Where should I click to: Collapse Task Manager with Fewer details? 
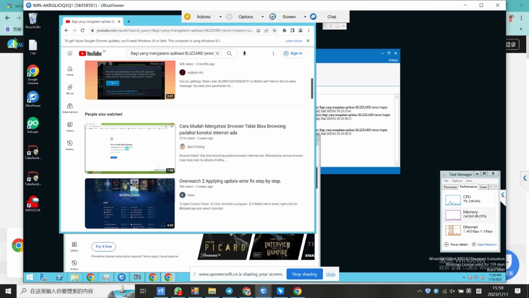coord(456,245)
